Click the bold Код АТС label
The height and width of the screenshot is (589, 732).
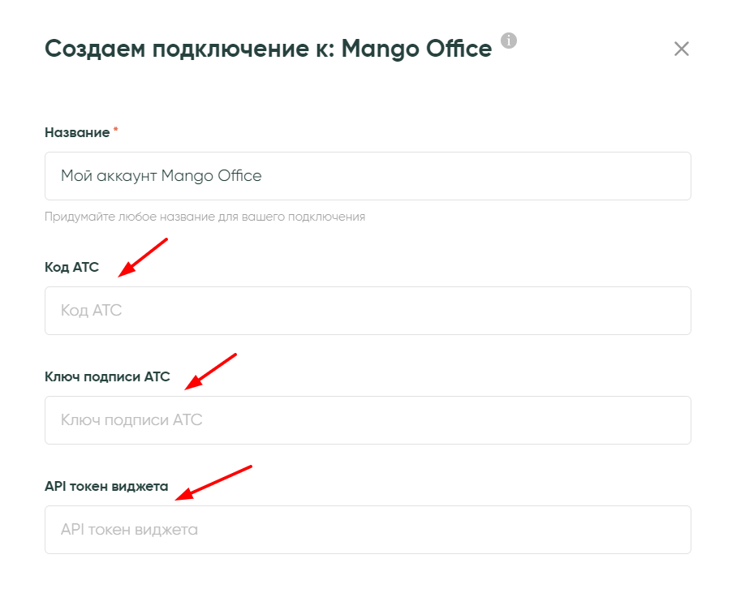tap(71, 267)
